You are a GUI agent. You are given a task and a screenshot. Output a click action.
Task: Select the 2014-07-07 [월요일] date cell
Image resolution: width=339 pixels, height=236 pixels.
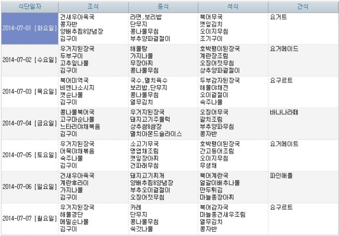29,218
